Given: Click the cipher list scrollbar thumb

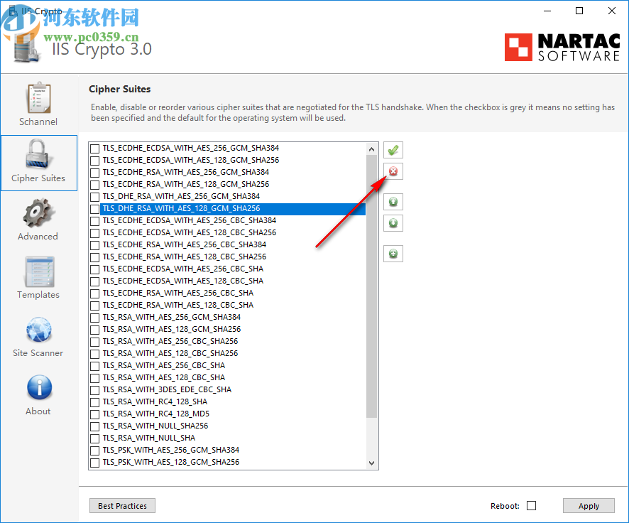Looking at the screenshot, I should [371, 286].
